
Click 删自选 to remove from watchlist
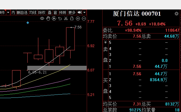point(22,12)
